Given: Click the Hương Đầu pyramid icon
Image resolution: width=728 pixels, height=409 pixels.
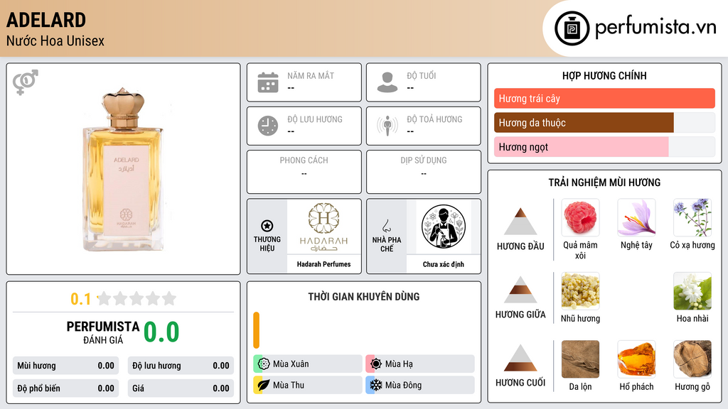Looking at the screenshot, I should (x=520, y=222).
